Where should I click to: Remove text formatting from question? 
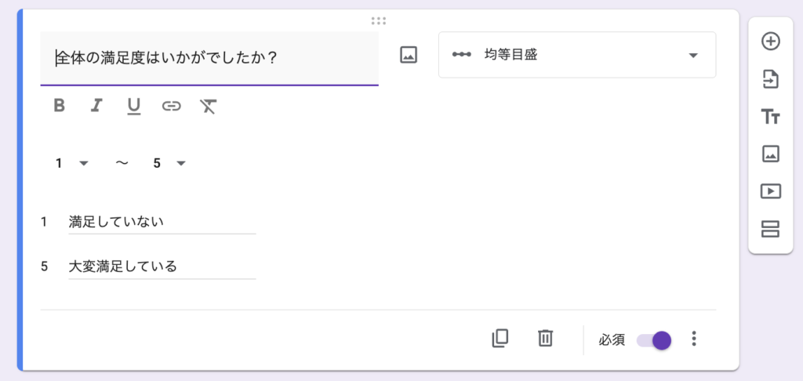[208, 106]
